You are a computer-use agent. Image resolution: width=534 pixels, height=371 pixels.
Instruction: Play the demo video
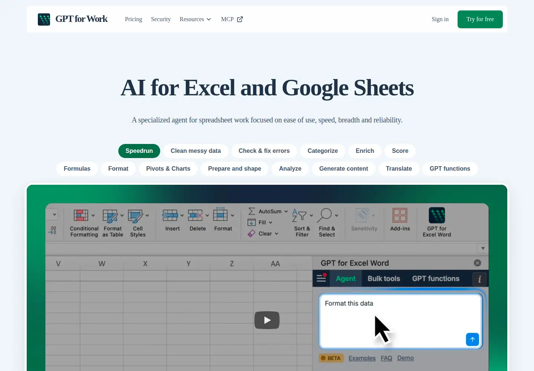coord(267,320)
